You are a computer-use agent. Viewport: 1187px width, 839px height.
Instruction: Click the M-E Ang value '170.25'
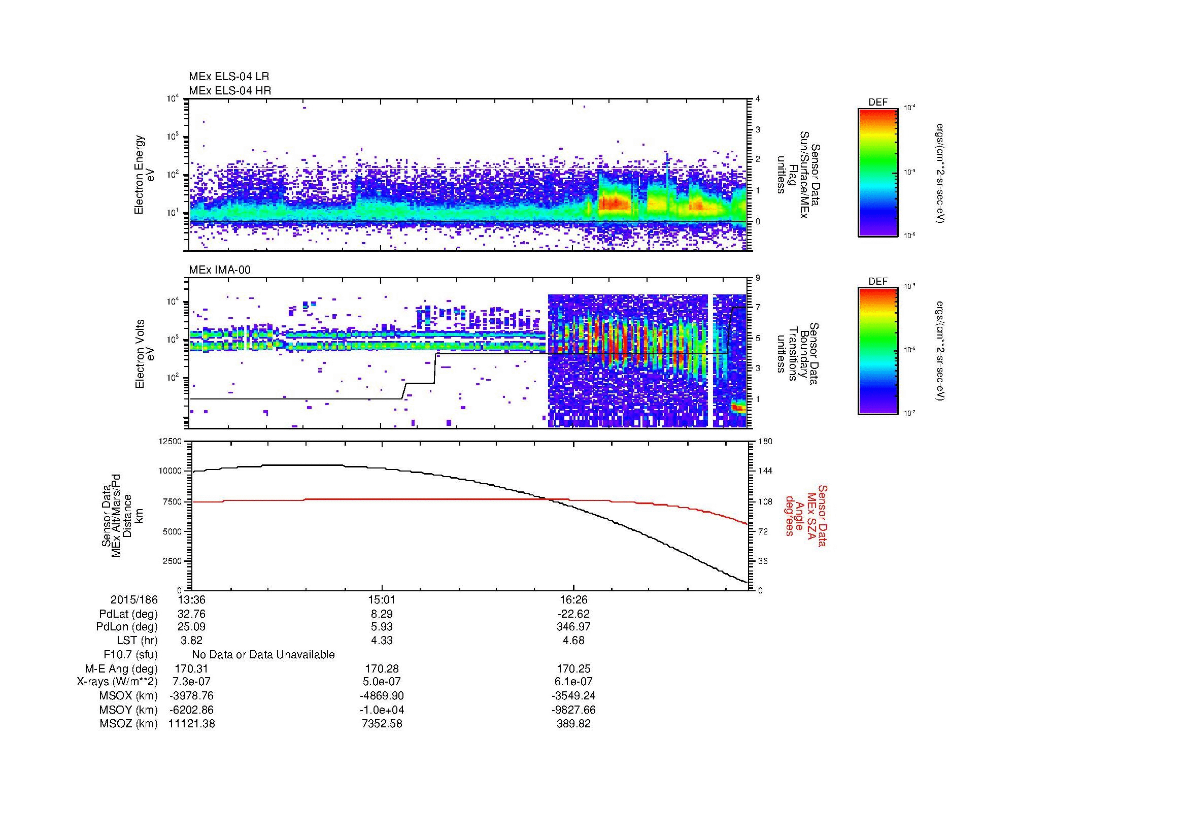[x=574, y=669]
